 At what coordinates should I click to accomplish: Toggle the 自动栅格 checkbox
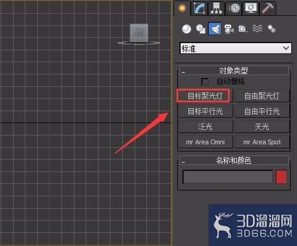[x=205, y=82]
